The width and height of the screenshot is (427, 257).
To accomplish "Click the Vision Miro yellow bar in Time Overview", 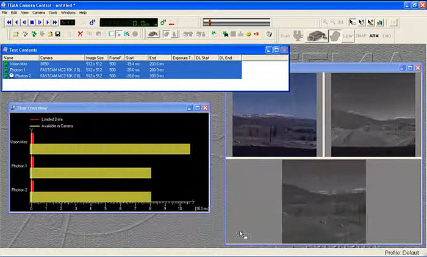I will click(x=110, y=149).
